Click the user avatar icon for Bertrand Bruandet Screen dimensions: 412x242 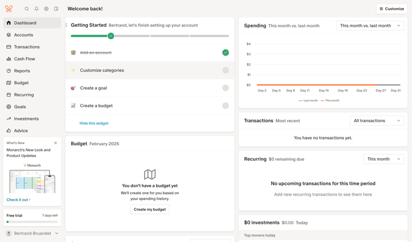[9, 233]
